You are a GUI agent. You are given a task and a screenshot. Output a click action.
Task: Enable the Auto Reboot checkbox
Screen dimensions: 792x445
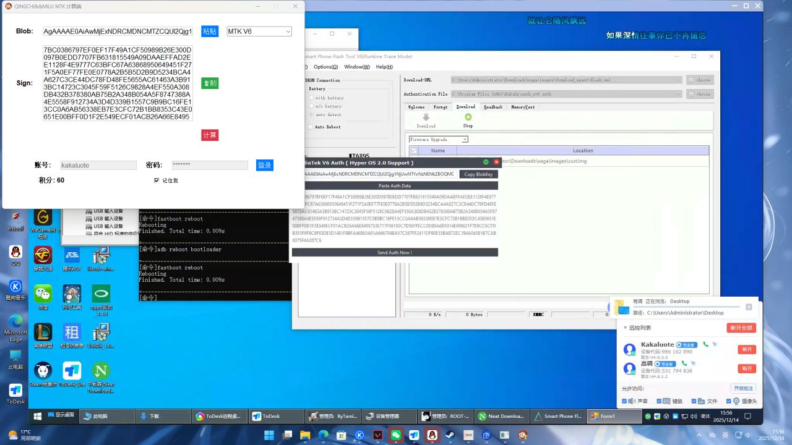pyautogui.click(x=311, y=127)
